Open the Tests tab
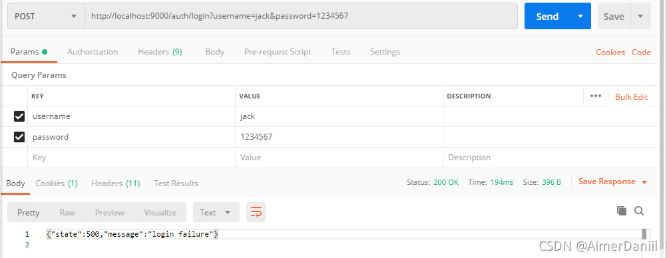The image size is (667, 258). pos(340,52)
